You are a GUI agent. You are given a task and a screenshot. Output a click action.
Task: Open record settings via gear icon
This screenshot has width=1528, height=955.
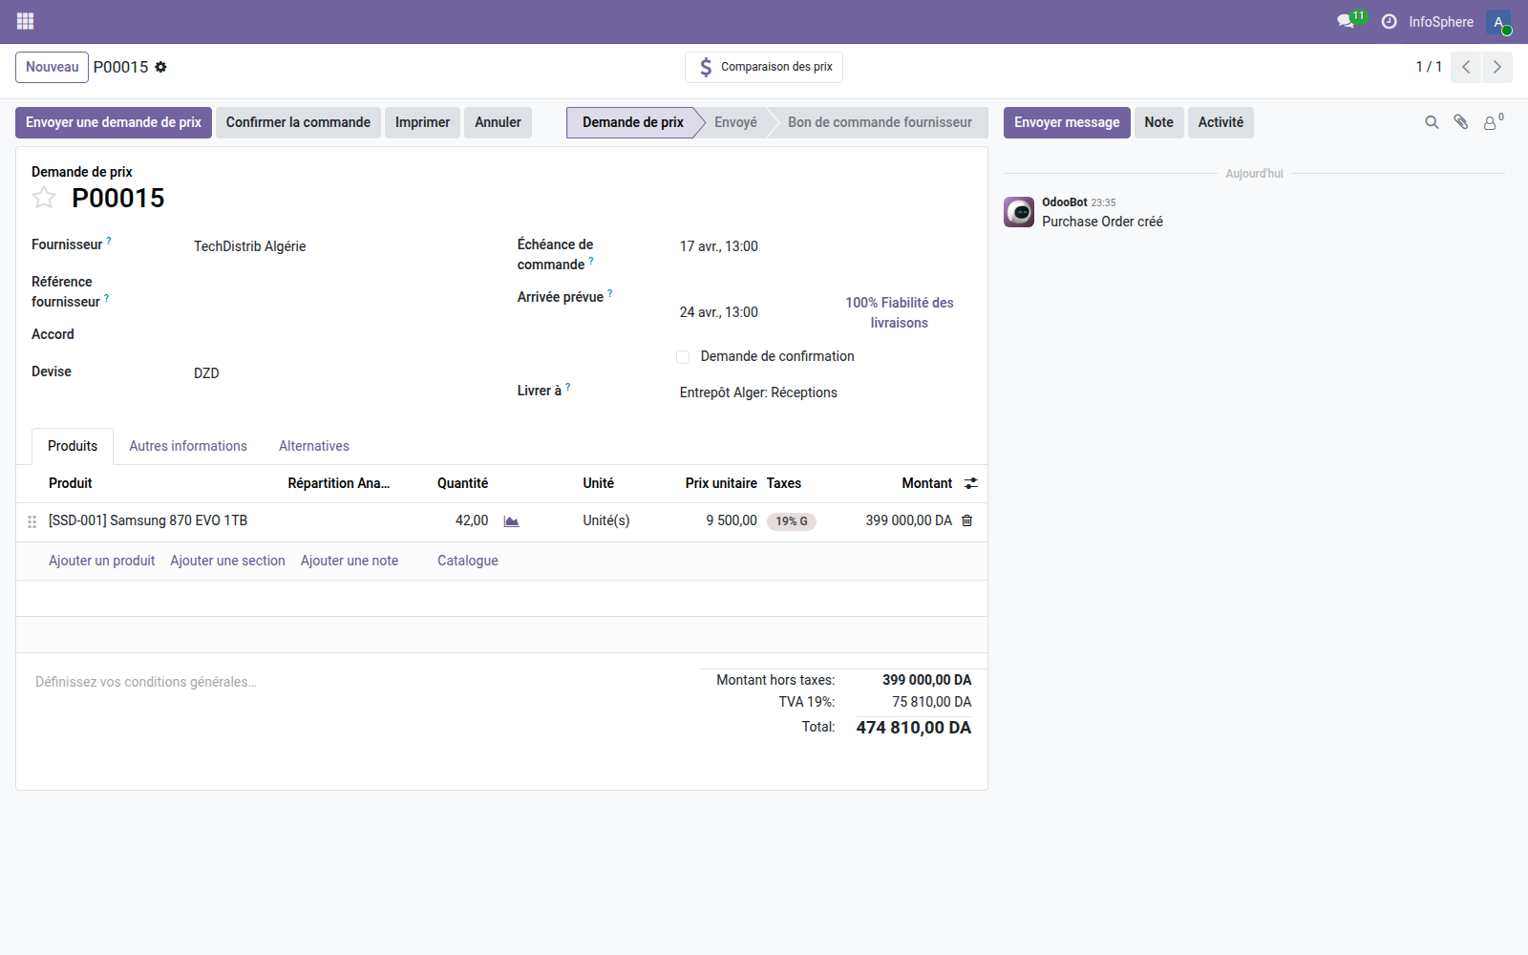(161, 67)
